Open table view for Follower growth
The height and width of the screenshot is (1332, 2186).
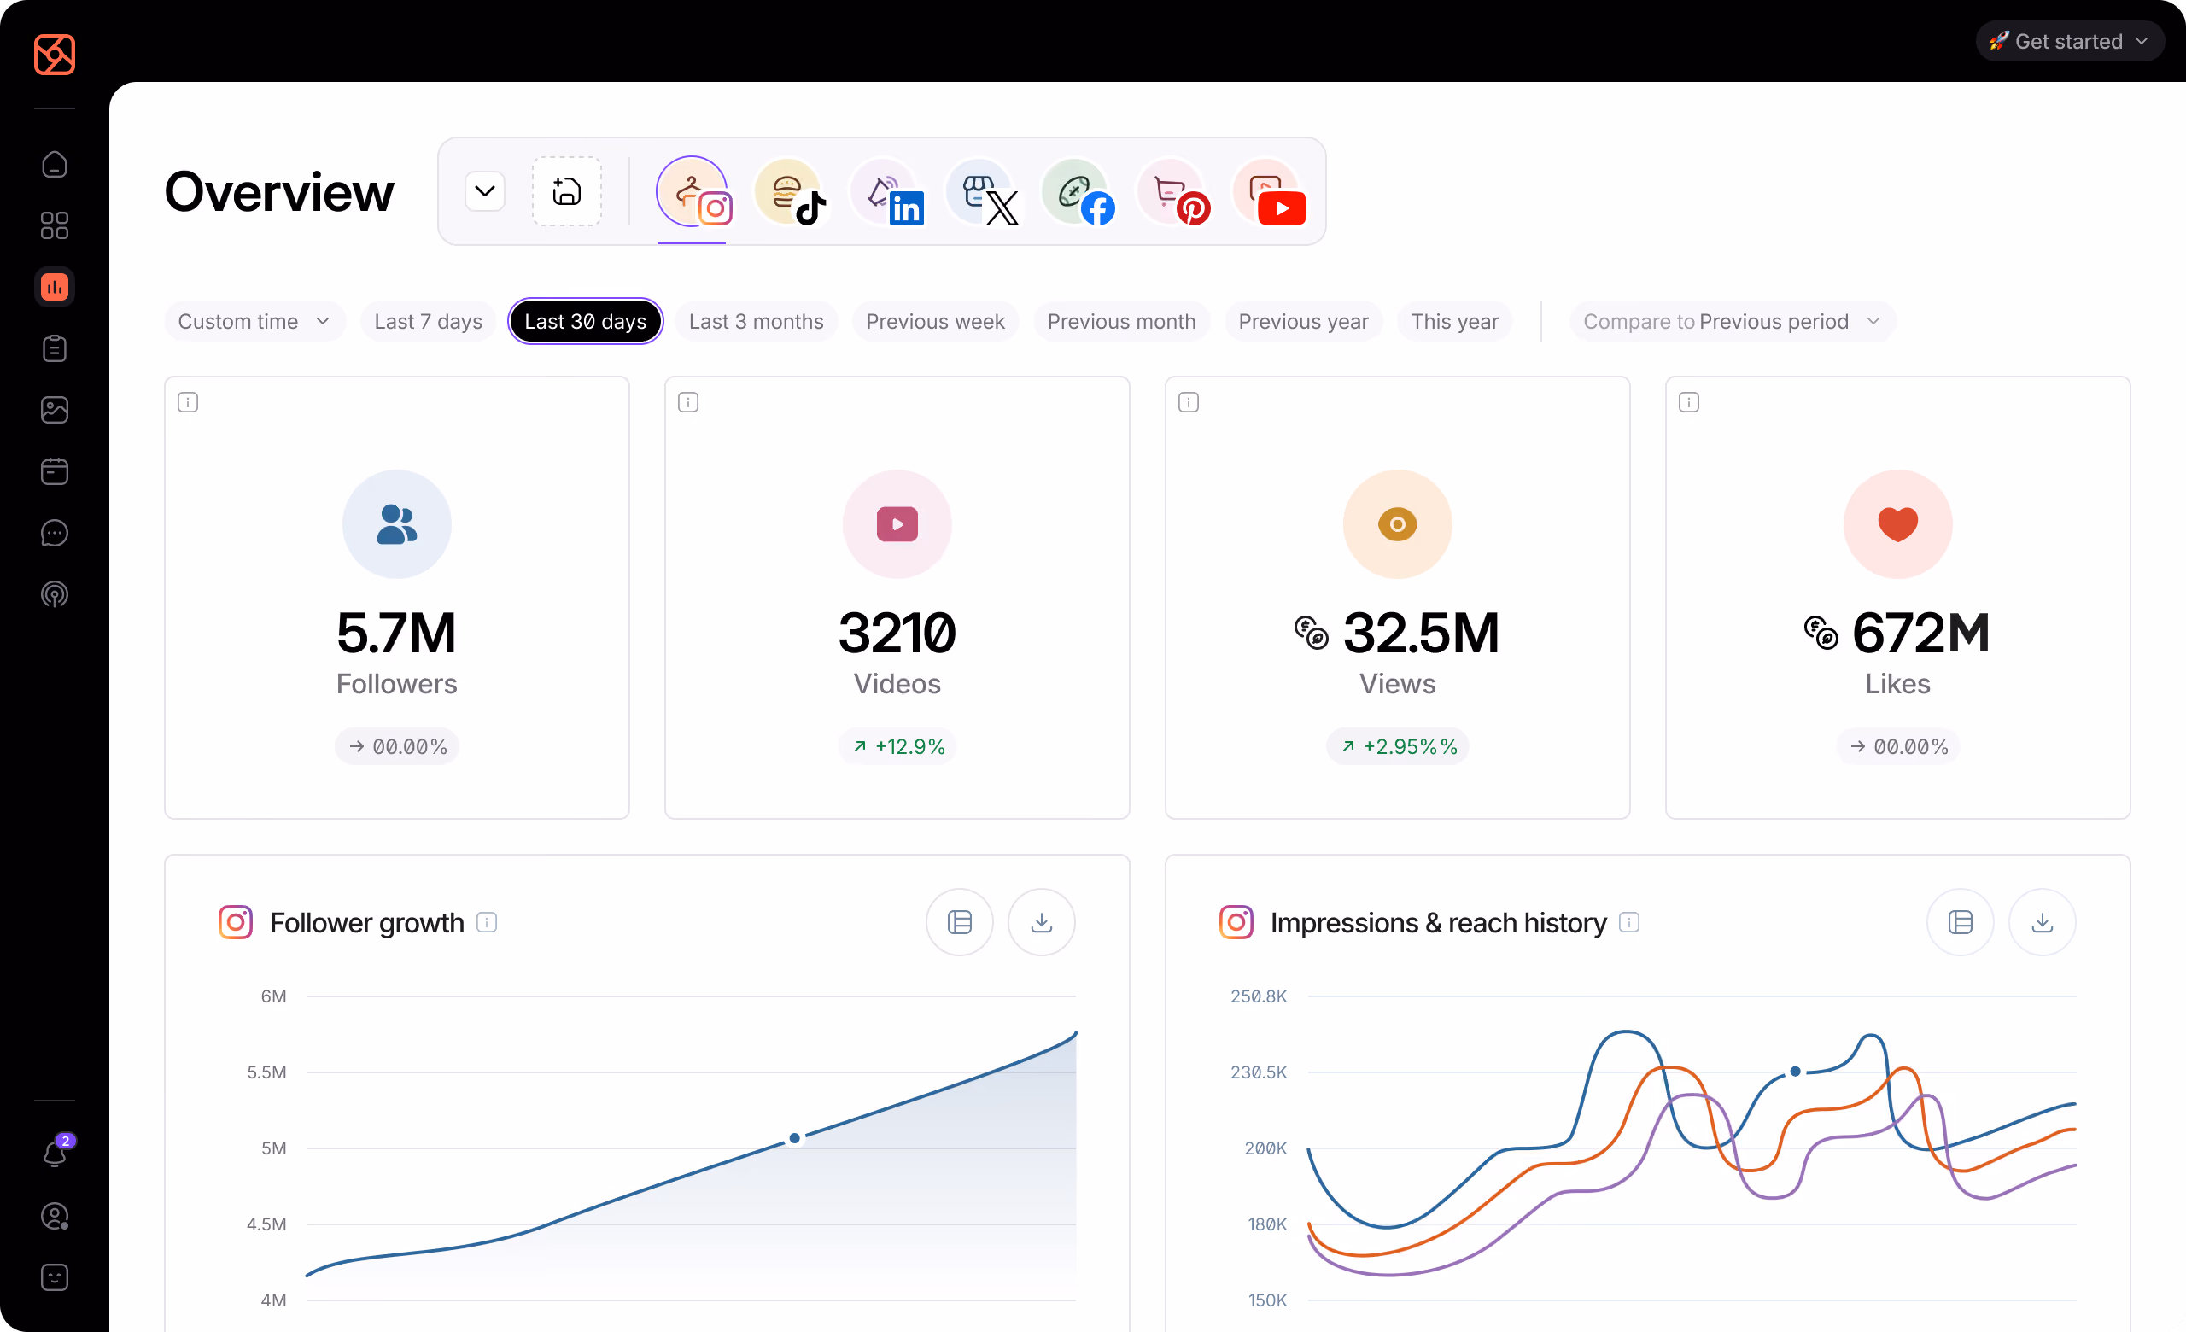[960, 922]
